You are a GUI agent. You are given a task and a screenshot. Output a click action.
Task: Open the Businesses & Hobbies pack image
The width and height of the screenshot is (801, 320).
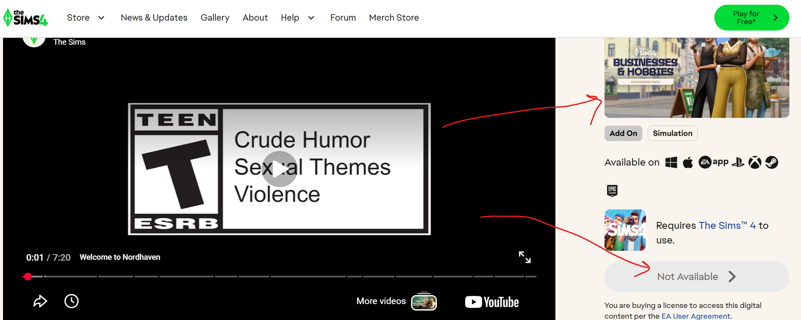[x=696, y=77]
